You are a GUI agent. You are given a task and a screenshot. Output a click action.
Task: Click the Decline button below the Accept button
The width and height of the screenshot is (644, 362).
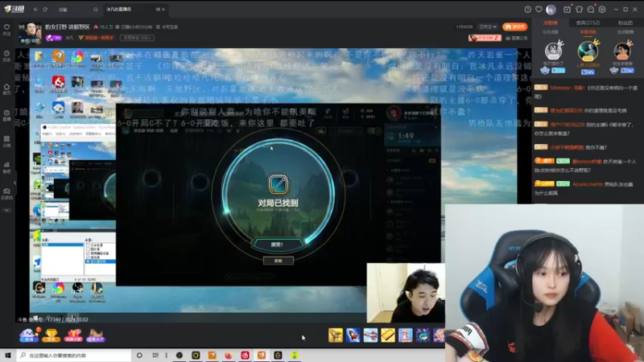pos(278,261)
